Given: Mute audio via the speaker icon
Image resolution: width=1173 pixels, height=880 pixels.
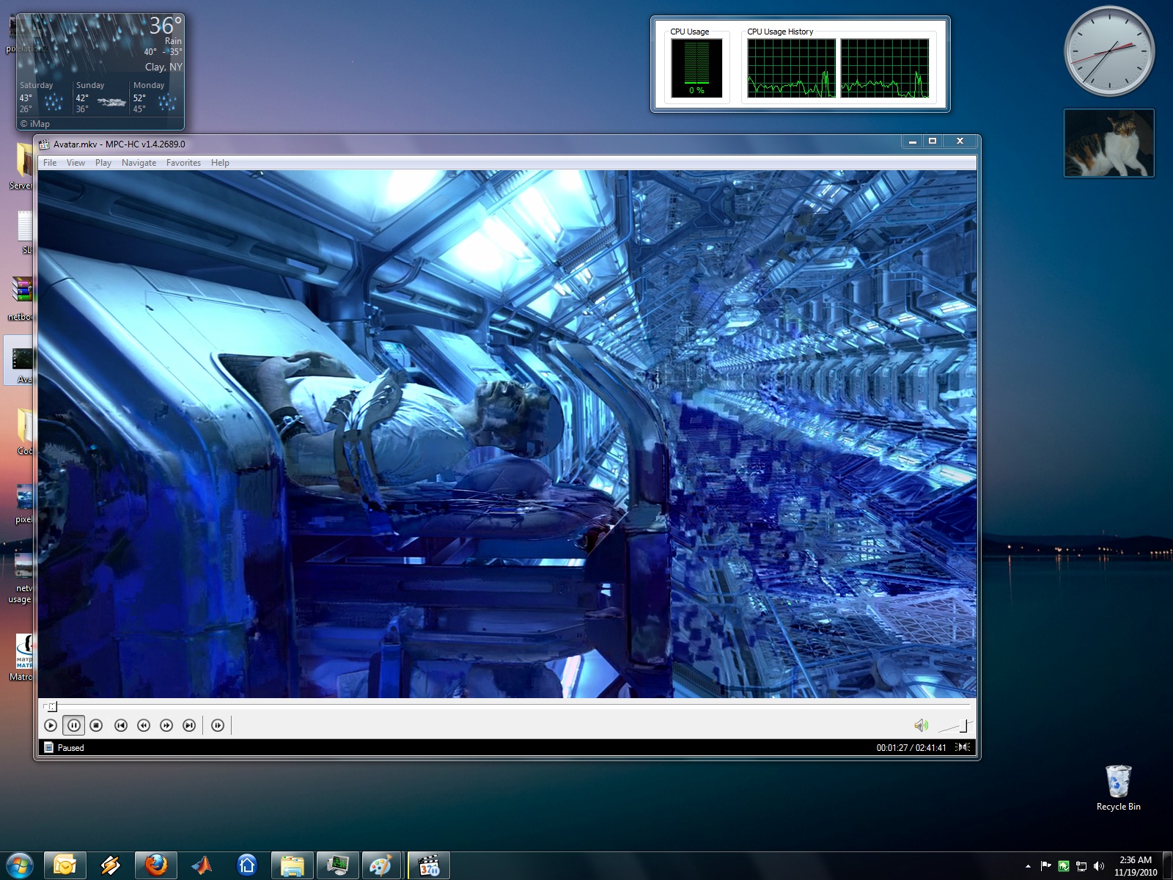Looking at the screenshot, I should pos(921,725).
